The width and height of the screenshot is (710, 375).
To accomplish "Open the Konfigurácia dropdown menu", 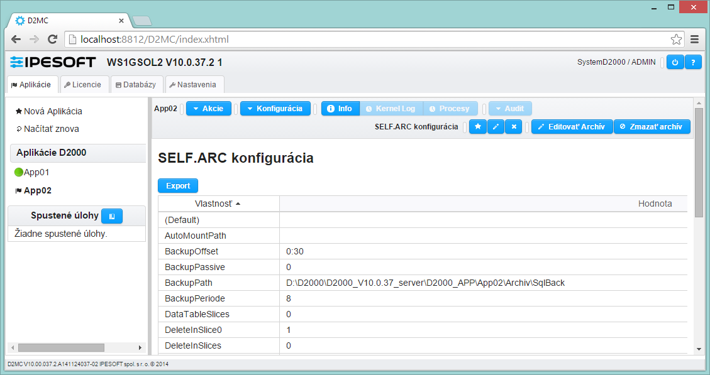I will [x=275, y=109].
